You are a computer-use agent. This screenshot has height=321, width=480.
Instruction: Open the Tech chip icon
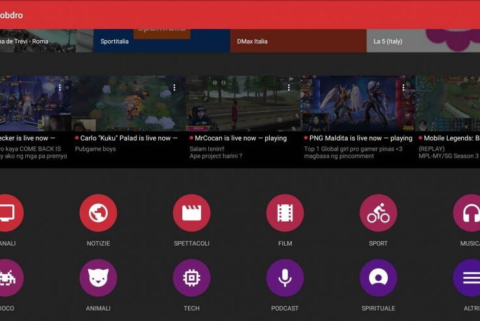point(191,278)
